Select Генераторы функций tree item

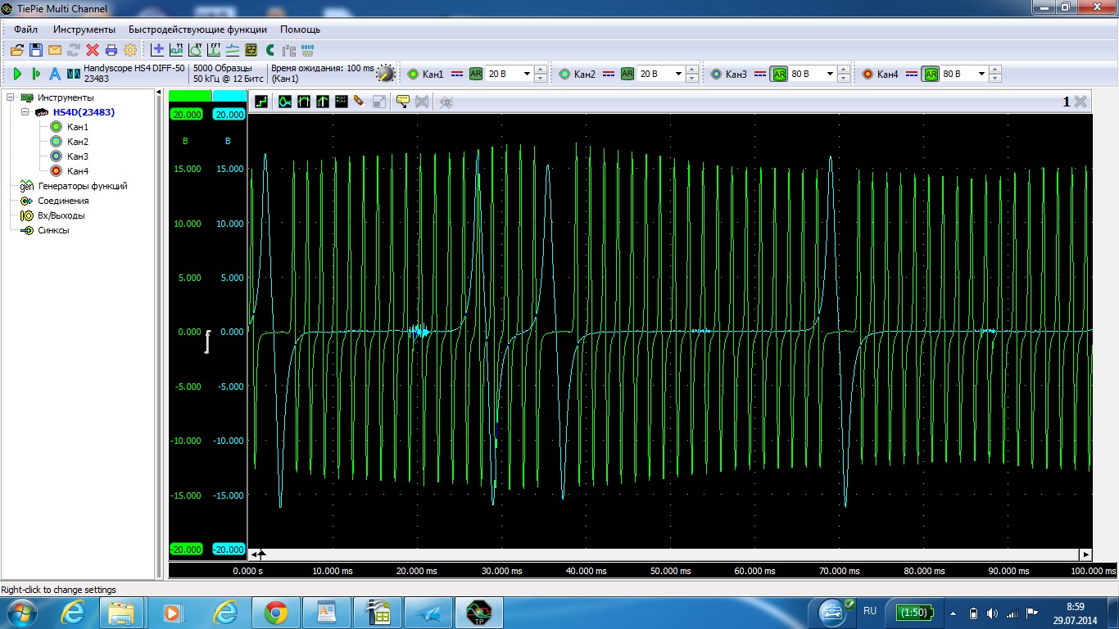click(83, 186)
